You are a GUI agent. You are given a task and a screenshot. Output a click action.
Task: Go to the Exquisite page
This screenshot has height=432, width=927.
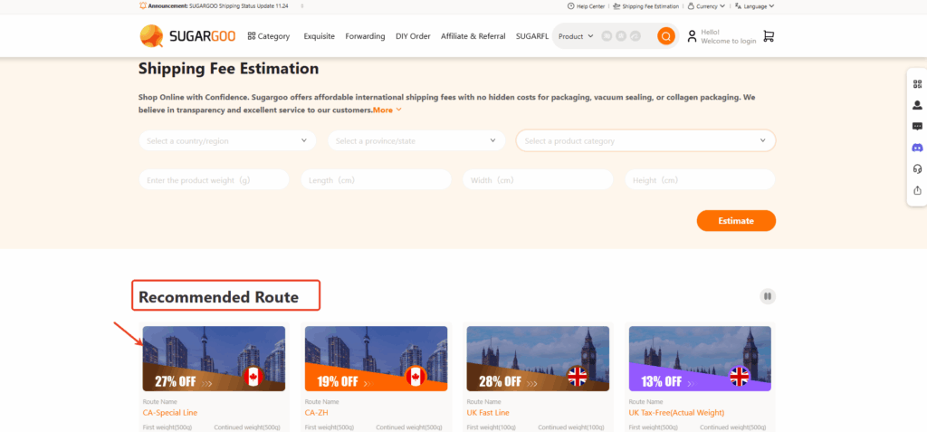pos(320,36)
